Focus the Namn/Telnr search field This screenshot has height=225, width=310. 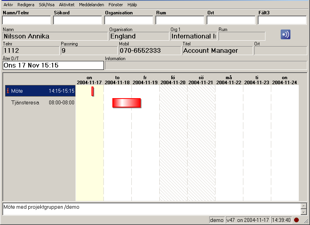pyautogui.click(x=26, y=20)
